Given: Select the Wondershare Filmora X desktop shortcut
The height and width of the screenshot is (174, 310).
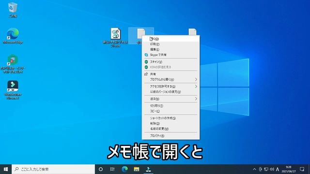Looking at the screenshot, I should [13, 90].
